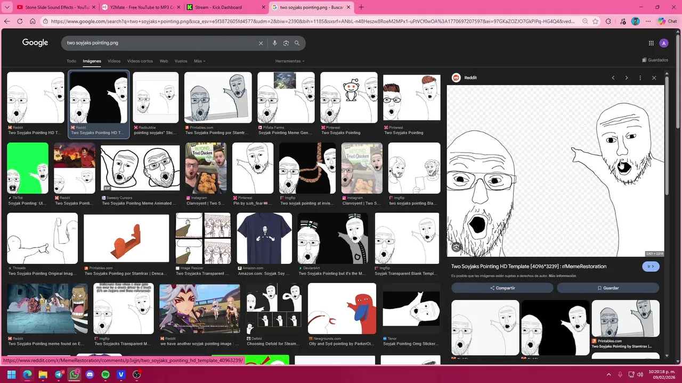The height and width of the screenshot is (383, 682).
Task: Select the Vuelos search filter
Action: pos(181,61)
